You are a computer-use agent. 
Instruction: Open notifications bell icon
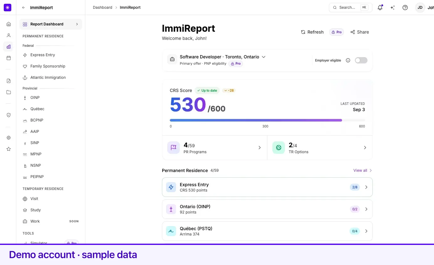click(x=380, y=8)
